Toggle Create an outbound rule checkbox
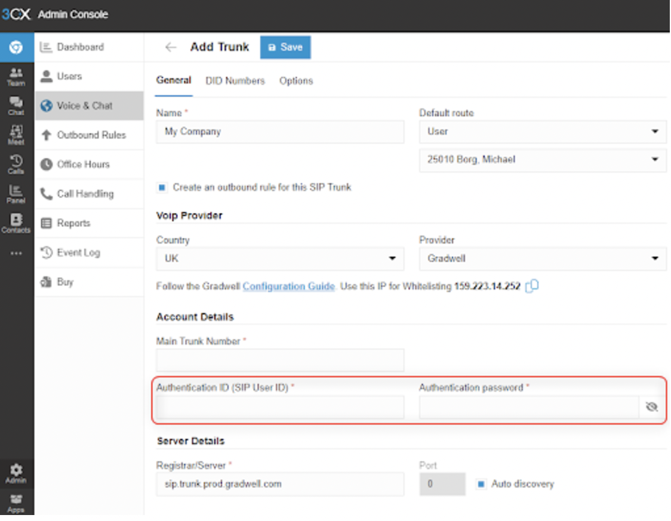Image resolution: width=671 pixels, height=521 pixels. point(162,187)
